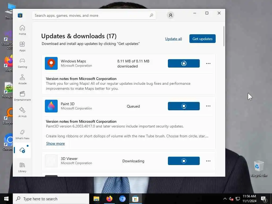Focus the Store search input field
Image resolution: width=272 pixels, height=204 pixels.
tap(94, 15)
